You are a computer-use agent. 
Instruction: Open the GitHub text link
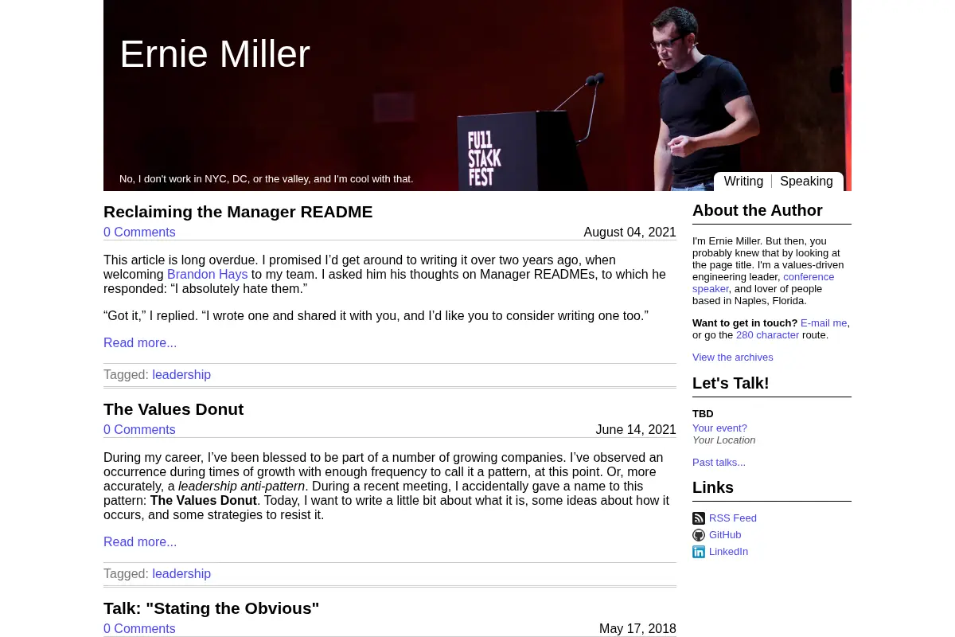coord(725,535)
